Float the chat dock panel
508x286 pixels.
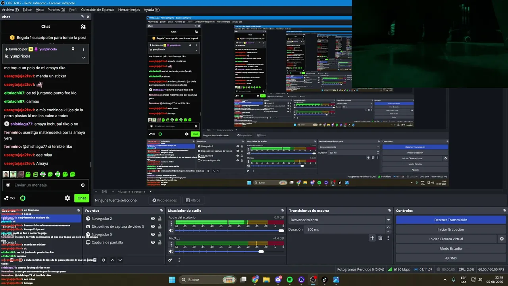[x=82, y=17]
